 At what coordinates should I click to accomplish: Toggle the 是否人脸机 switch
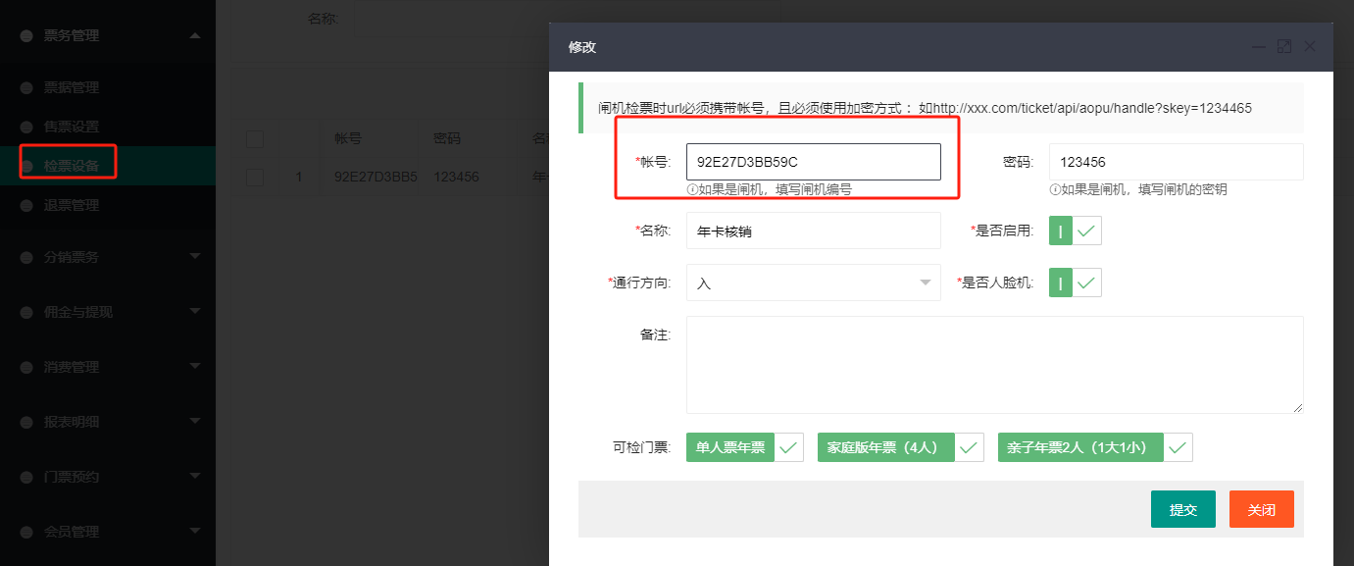click(1075, 283)
